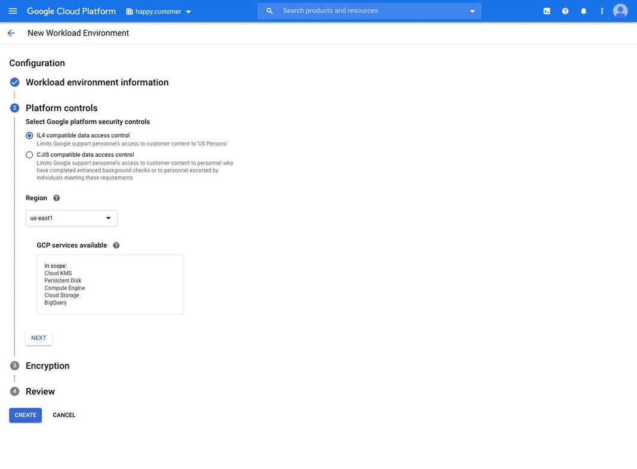This screenshot has width=637, height=469.
Task: Open the Encryption step
Action: pos(48,366)
